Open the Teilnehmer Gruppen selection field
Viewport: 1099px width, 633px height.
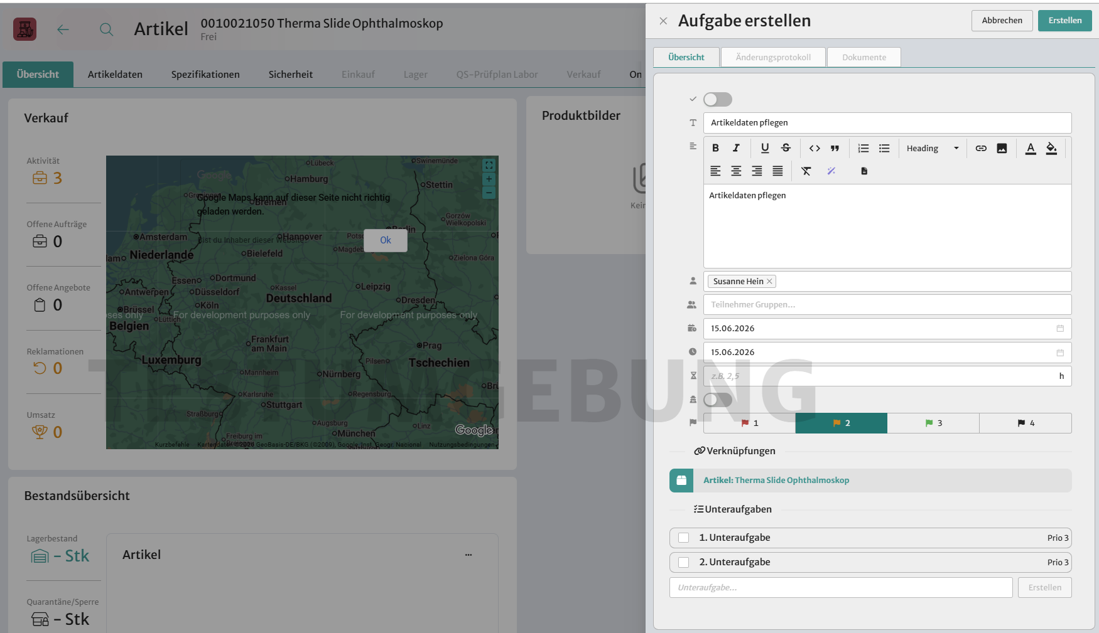(x=887, y=305)
